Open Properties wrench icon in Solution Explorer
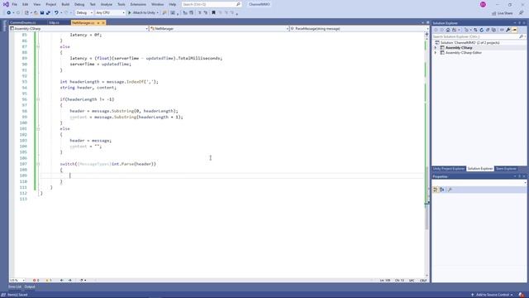 point(508,30)
